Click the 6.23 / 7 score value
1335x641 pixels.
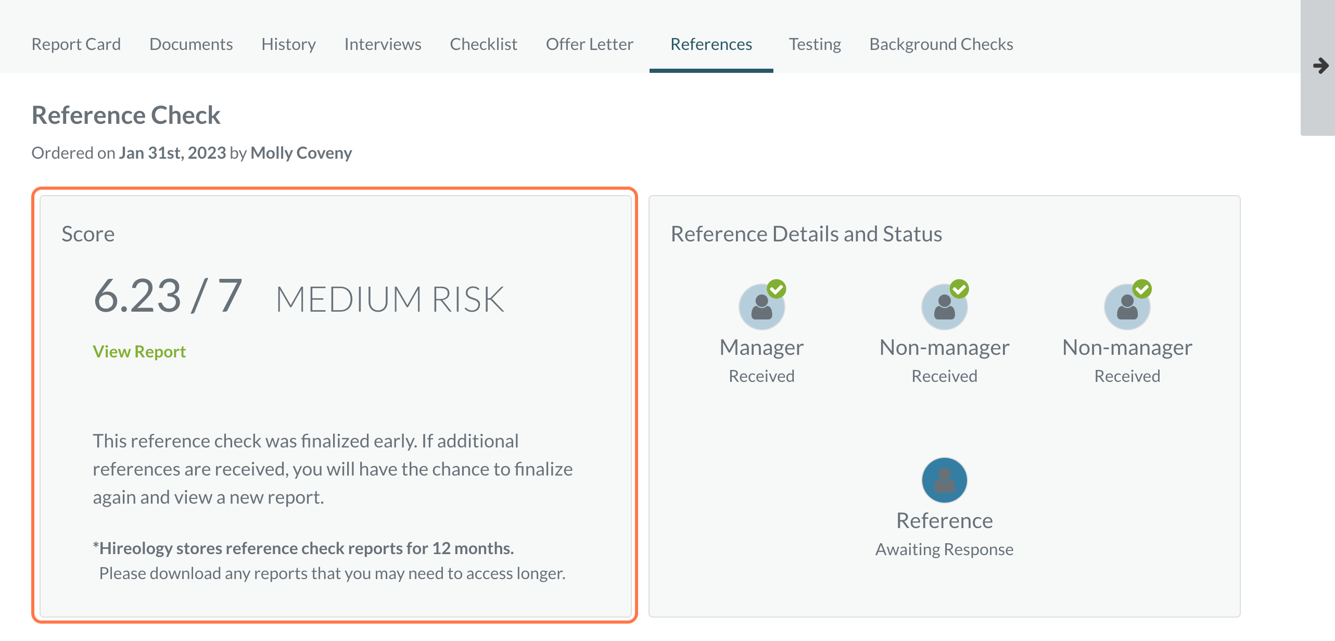(168, 297)
